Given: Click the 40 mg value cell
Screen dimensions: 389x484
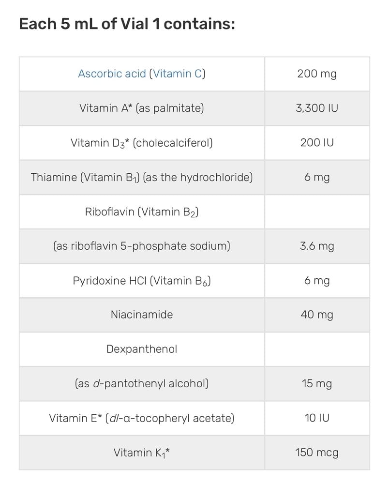Looking at the screenshot, I should click(x=317, y=315).
